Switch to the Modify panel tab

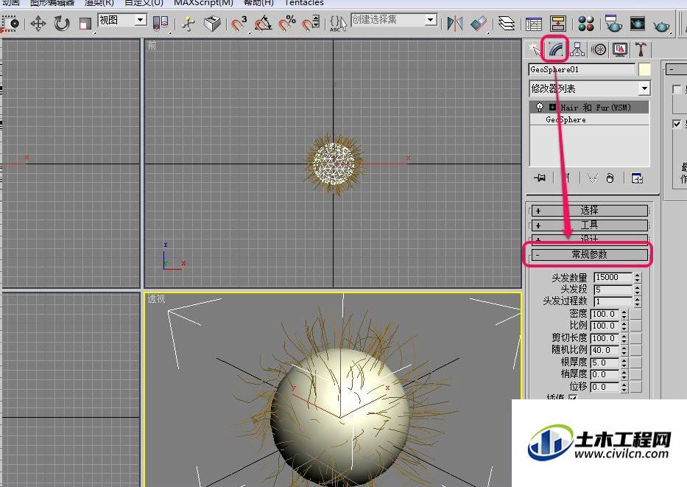point(555,49)
